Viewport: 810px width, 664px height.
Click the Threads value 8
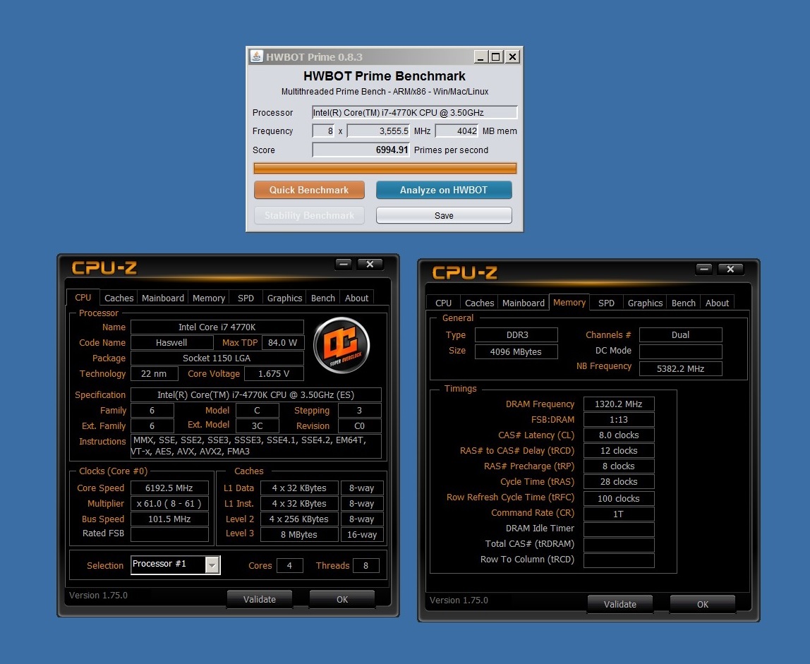[365, 565]
